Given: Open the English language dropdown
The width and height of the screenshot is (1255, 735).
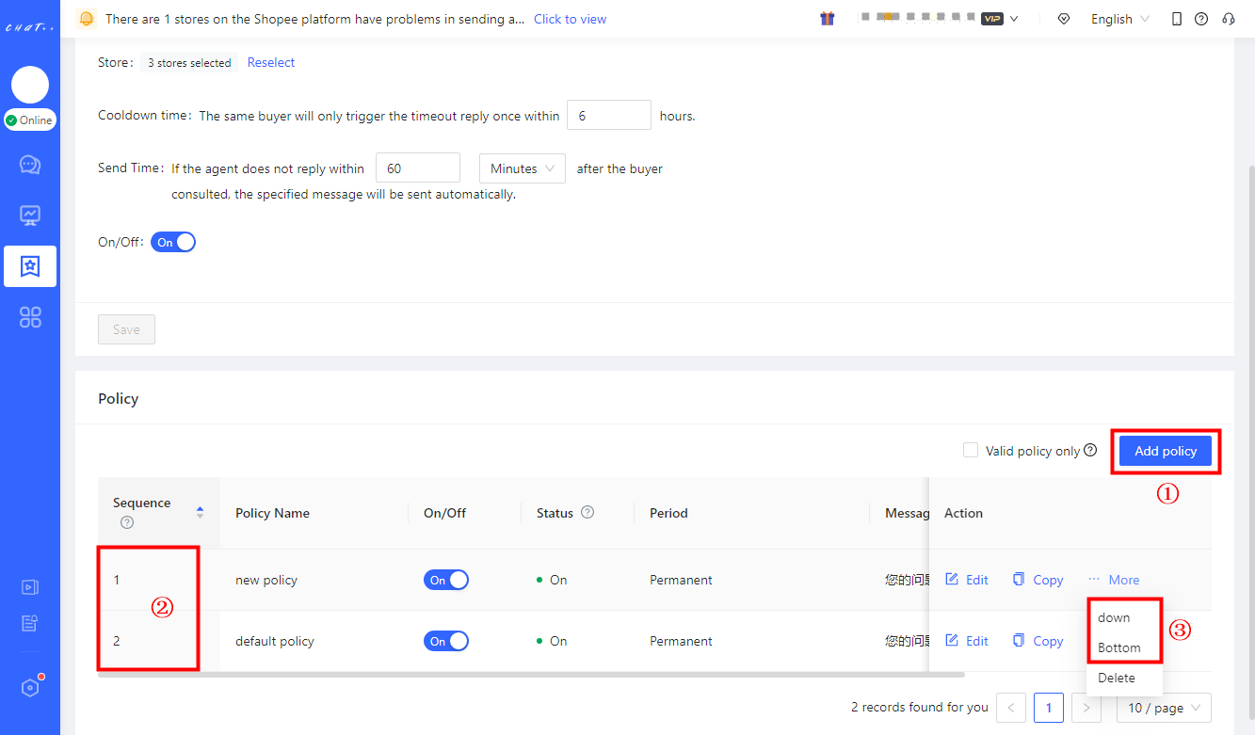Looking at the screenshot, I should coord(1120,19).
